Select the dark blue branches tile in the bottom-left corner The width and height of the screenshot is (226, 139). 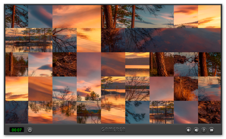click(x=17, y=112)
